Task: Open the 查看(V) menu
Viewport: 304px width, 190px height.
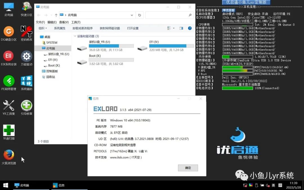Action: coord(64,22)
